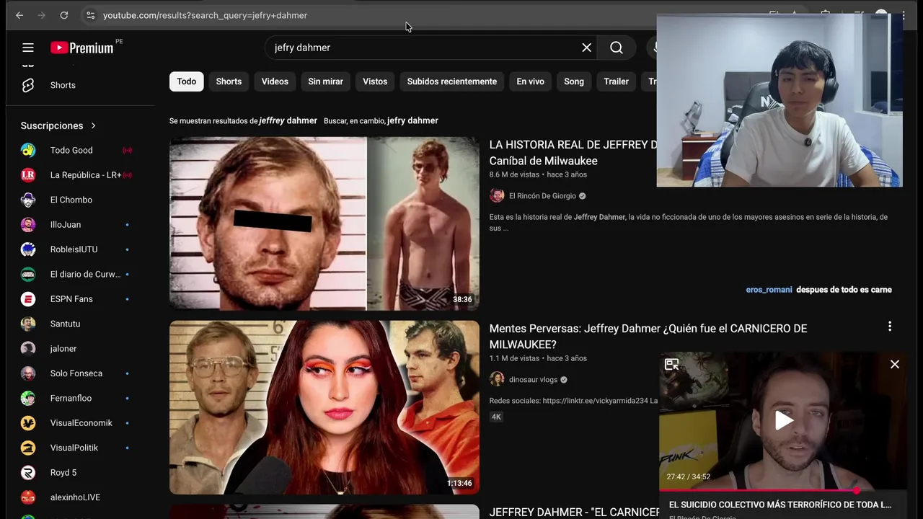
Task: Open Santutu channel avatar
Action: pos(28,324)
